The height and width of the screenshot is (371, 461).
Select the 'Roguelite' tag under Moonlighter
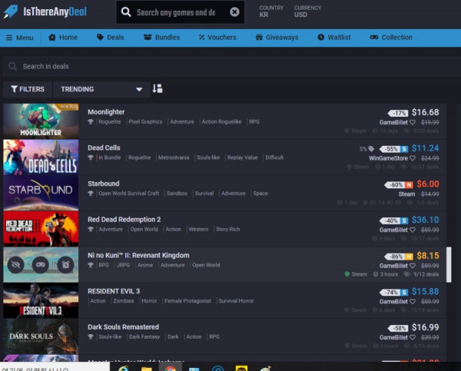(110, 121)
